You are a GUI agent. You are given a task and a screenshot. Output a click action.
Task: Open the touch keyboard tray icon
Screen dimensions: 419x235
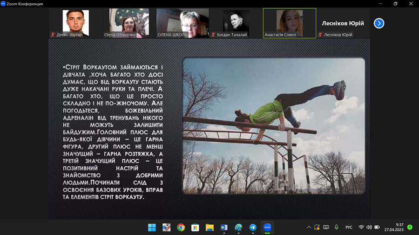click(x=326, y=227)
